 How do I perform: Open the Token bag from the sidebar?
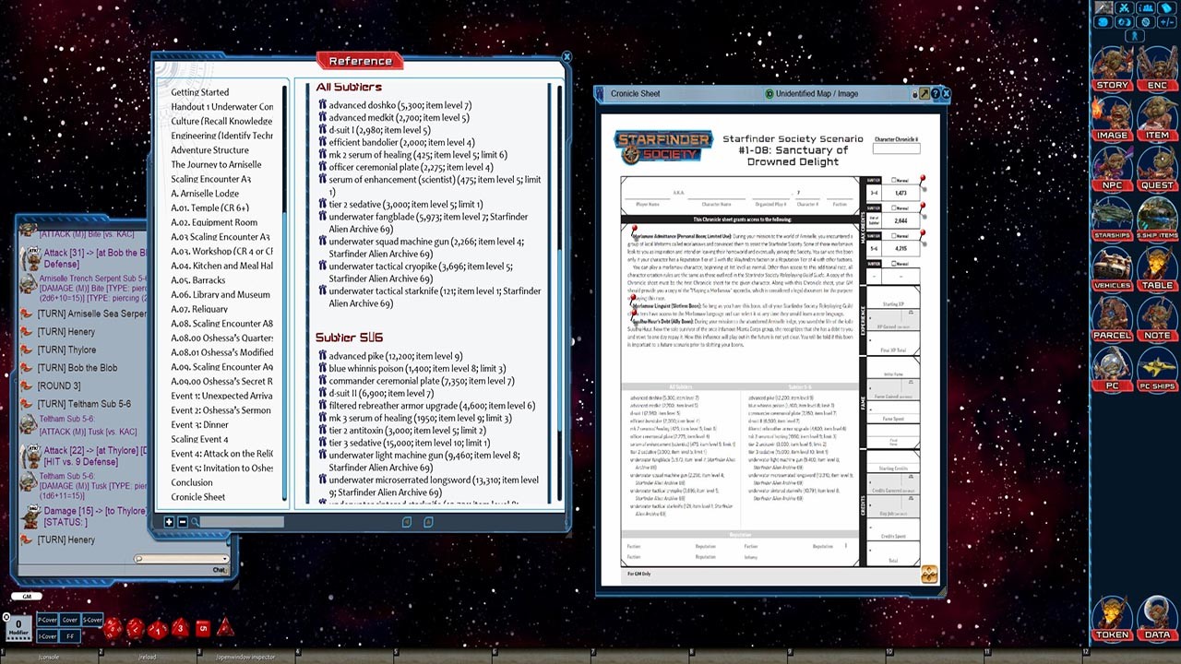point(1112,636)
